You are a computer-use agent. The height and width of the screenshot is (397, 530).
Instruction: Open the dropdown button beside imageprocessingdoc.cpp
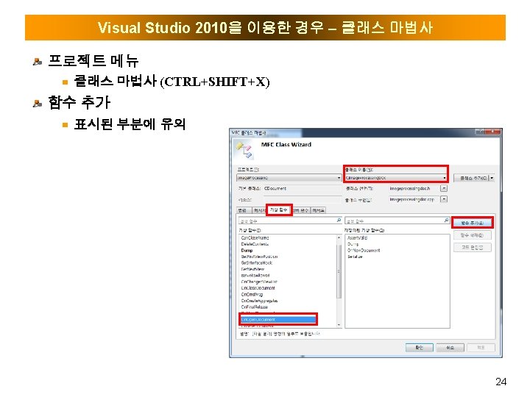(444, 199)
